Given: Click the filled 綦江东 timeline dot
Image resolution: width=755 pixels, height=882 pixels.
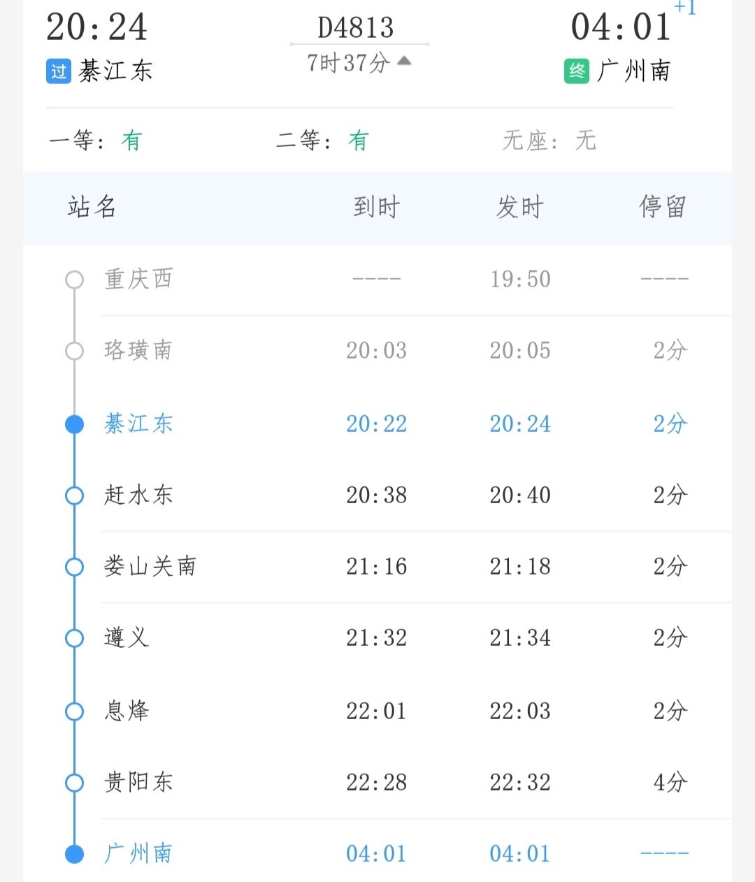Looking at the screenshot, I should (x=74, y=424).
